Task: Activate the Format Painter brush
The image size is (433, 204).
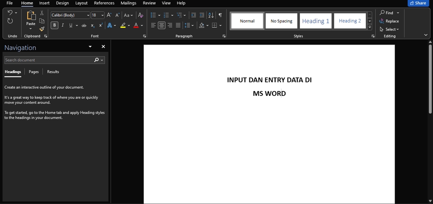Action: [x=42, y=29]
